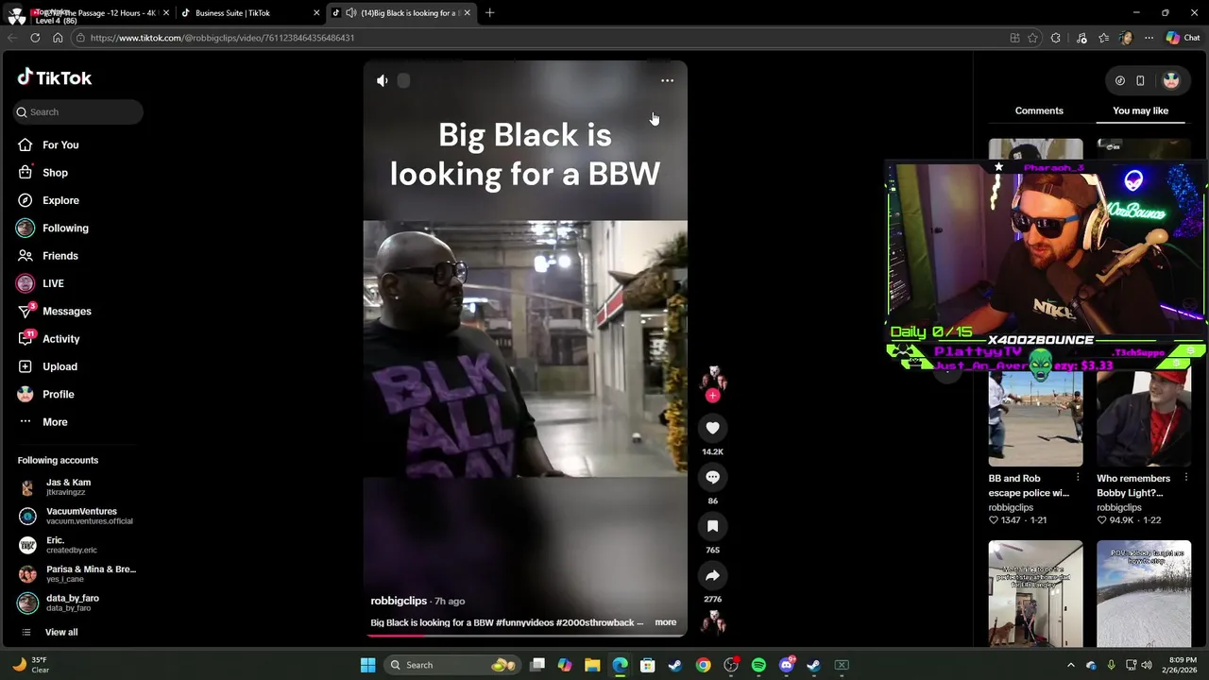
Task: Open the LIVE section
Action: point(53,283)
